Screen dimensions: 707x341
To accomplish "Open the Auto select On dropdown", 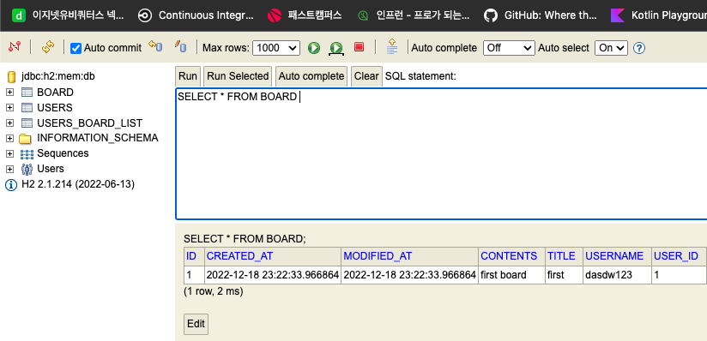I will [611, 48].
